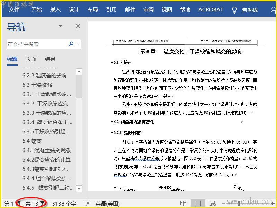Expand search options dropdown arrow
The height and width of the screenshot is (208, 277).
[78, 44]
